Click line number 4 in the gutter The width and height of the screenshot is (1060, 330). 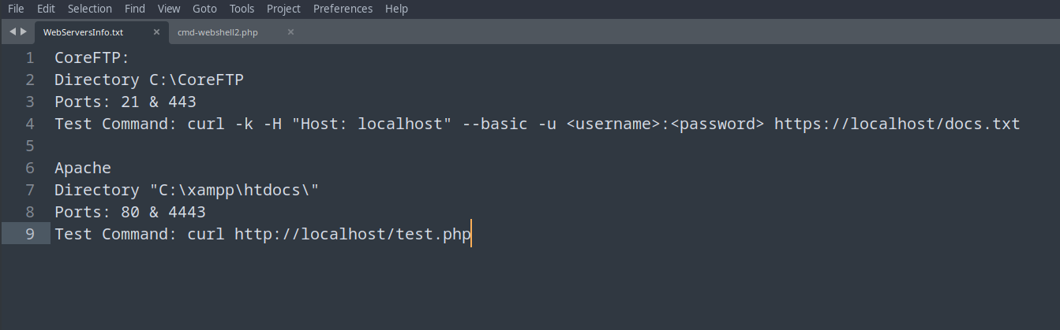click(x=30, y=124)
